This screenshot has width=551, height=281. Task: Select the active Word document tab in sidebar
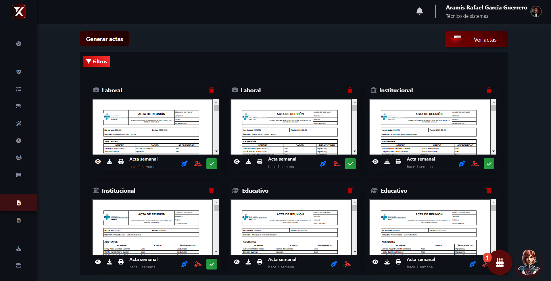coord(18,202)
